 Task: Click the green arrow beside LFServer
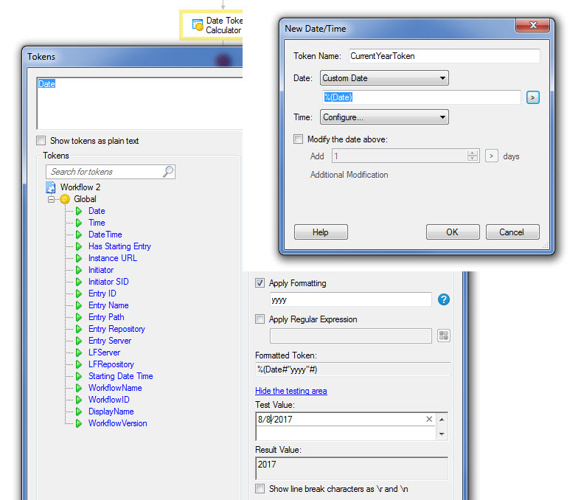(x=79, y=353)
